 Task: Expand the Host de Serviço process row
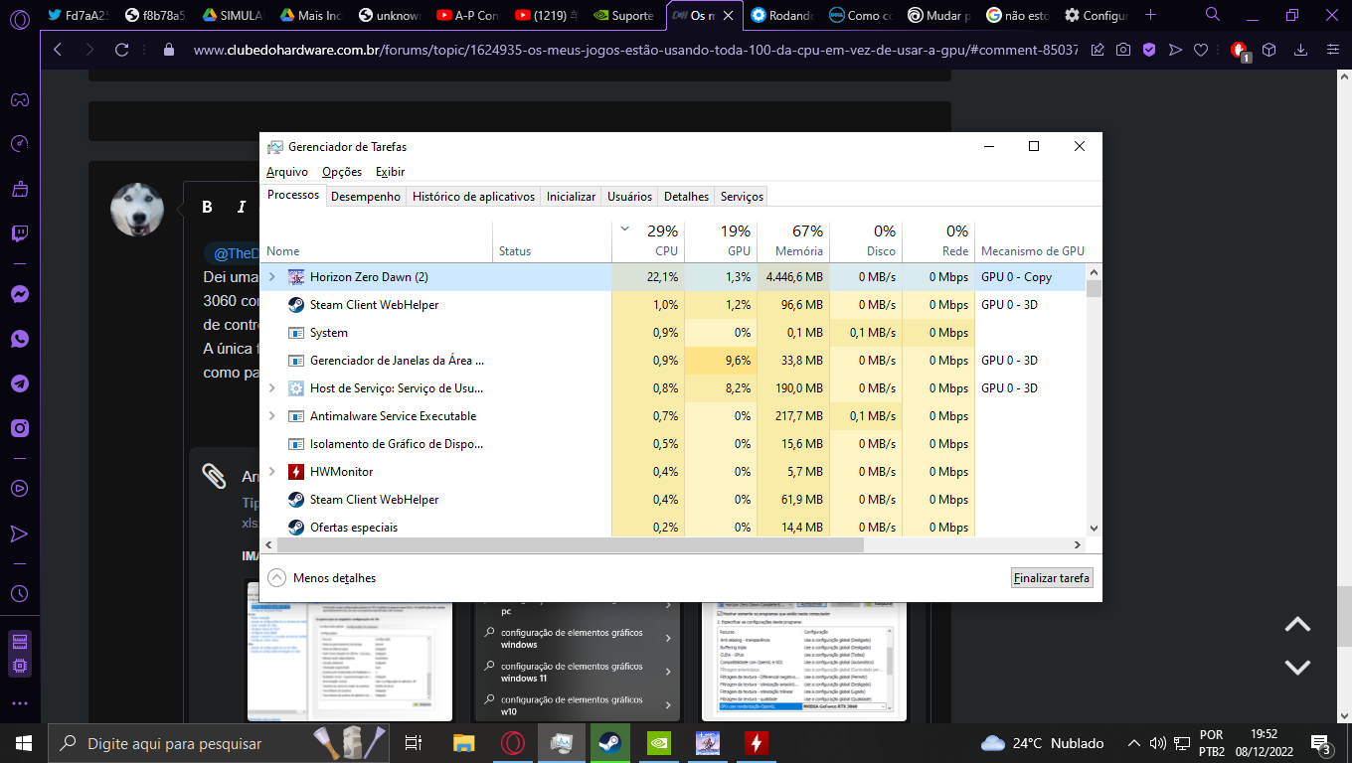coord(272,388)
